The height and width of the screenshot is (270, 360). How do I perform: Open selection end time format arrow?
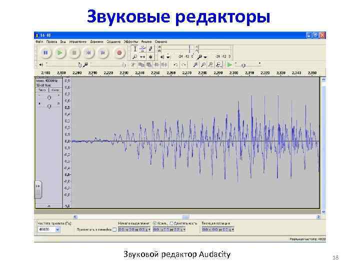coord(184,229)
